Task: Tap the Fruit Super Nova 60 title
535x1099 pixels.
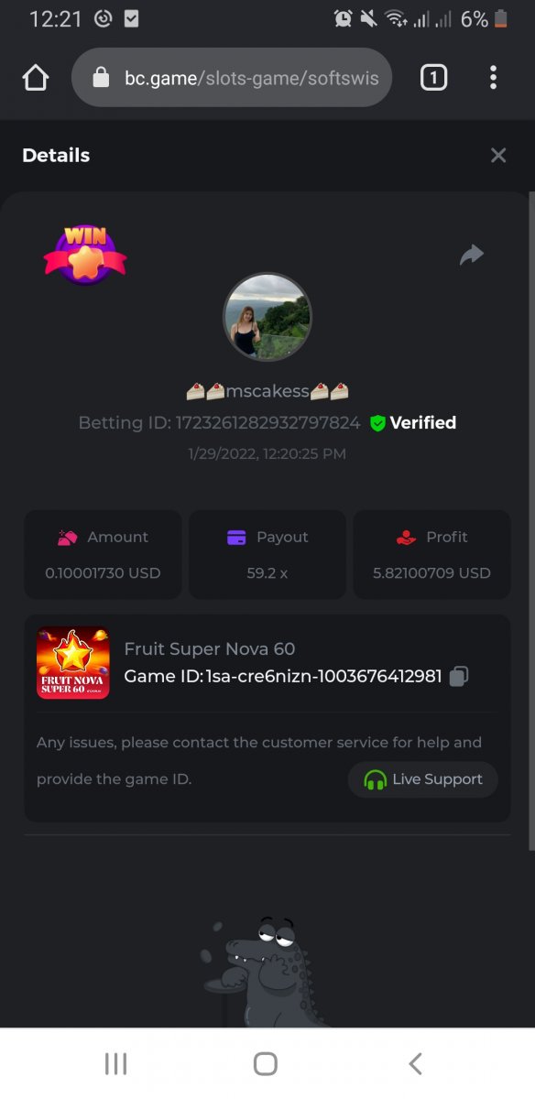Action: pos(210,649)
